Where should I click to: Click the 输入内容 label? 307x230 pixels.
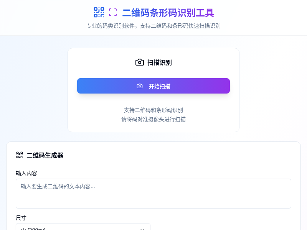pos(26,173)
